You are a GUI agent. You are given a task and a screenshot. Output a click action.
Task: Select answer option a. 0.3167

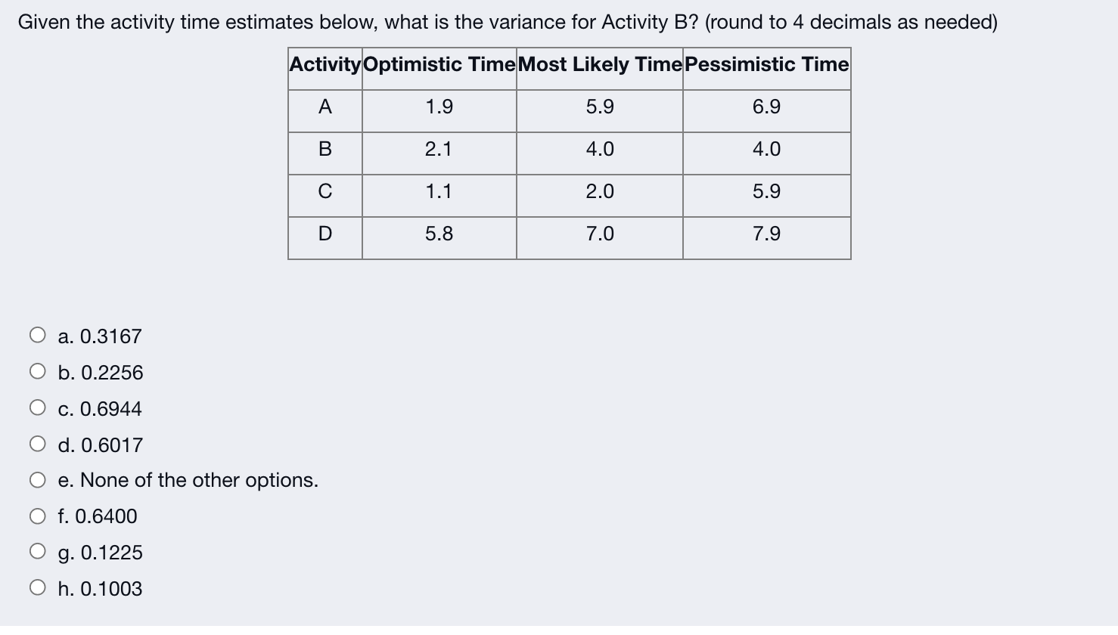pos(37,335)
